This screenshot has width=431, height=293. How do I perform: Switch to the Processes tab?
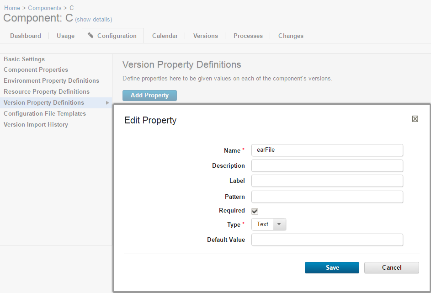click(248, 36)
